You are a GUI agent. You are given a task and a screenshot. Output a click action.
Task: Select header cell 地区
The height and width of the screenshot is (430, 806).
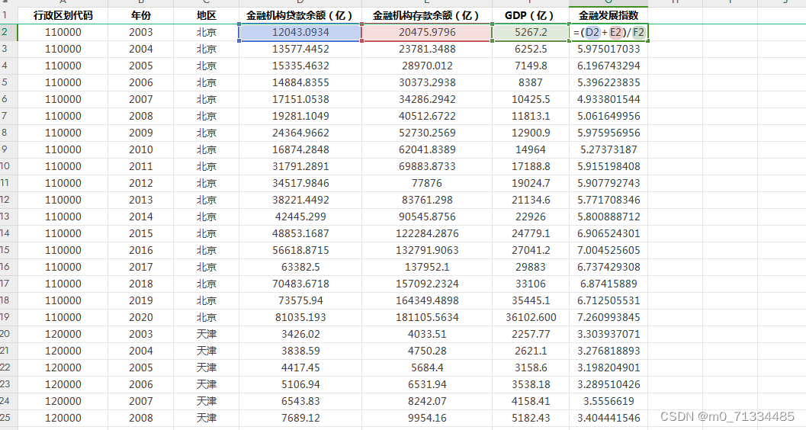[x=206, y=15]
